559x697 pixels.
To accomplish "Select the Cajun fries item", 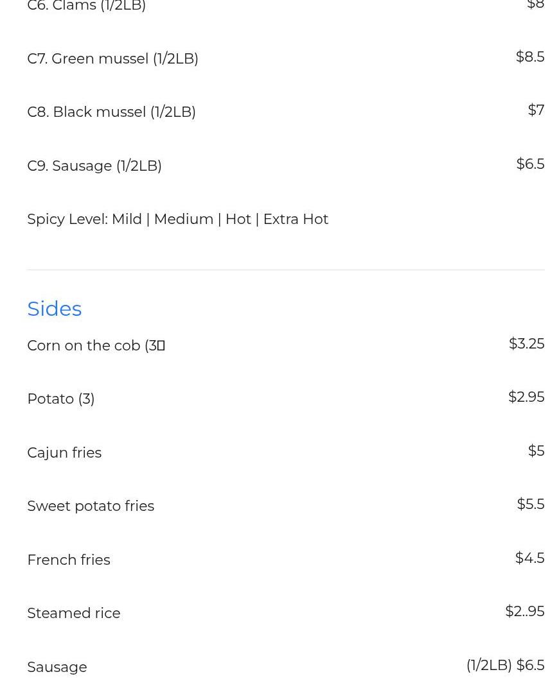I will tap(64, 452).
